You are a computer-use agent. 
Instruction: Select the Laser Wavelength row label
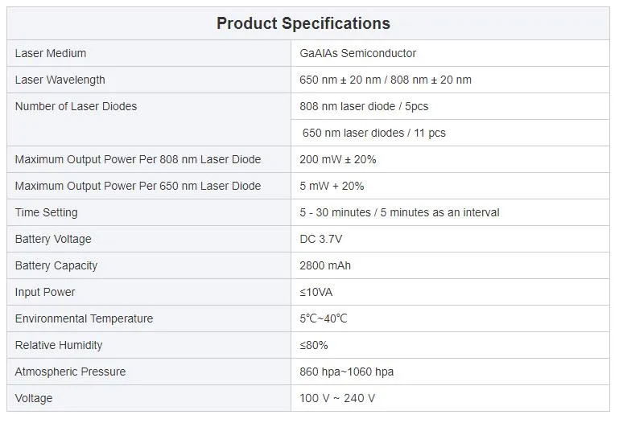point(60,80)
